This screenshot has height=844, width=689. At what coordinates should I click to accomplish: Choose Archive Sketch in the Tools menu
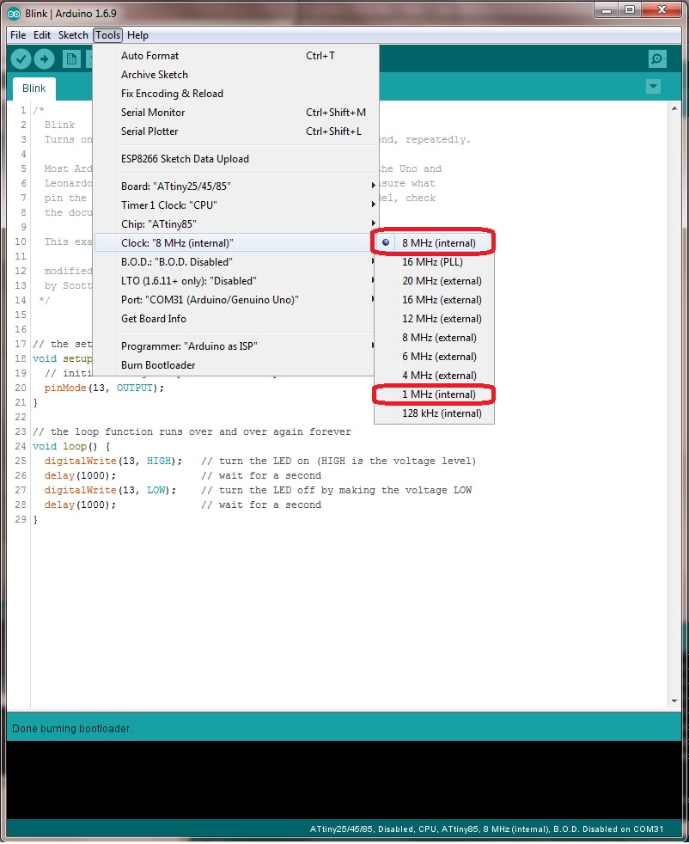(236, 75)
